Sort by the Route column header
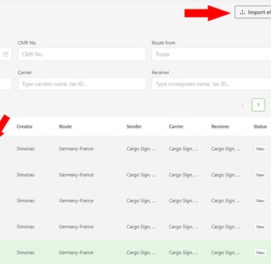This screenshot has height=264, width=271. tap(65, 126)
